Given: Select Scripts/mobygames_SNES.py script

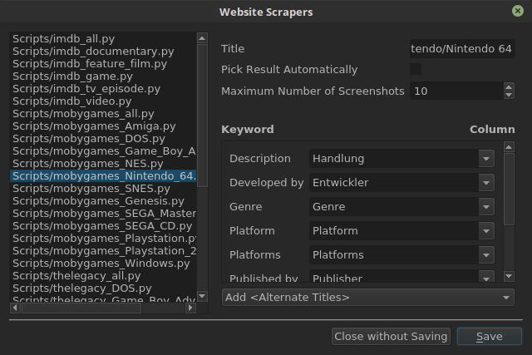Looking at the screenshot, I should click(79, 188).
